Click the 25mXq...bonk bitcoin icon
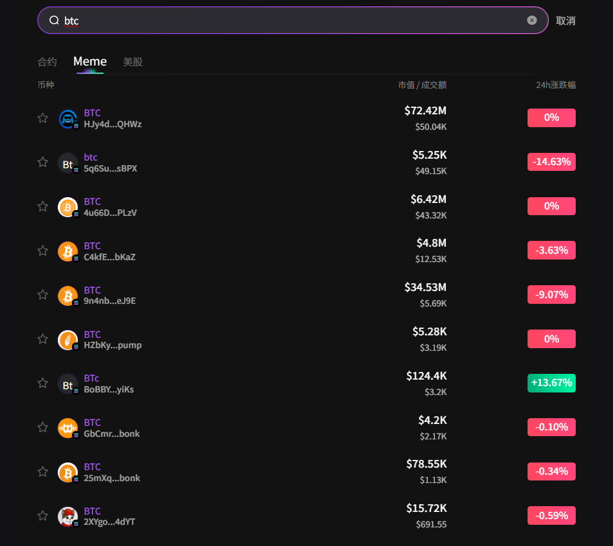Screen dimensions: 613x546 coord(68,473)
